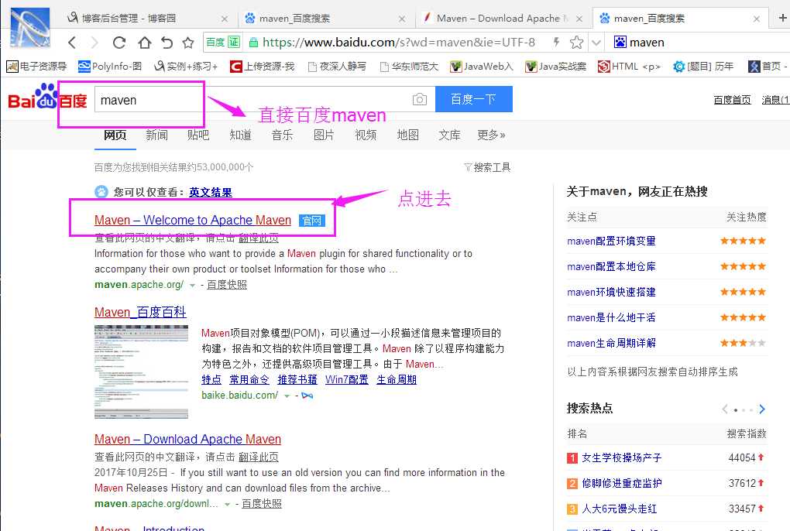
Task: Go back with the browser back arrow
Action: click(x=72, y=43)
